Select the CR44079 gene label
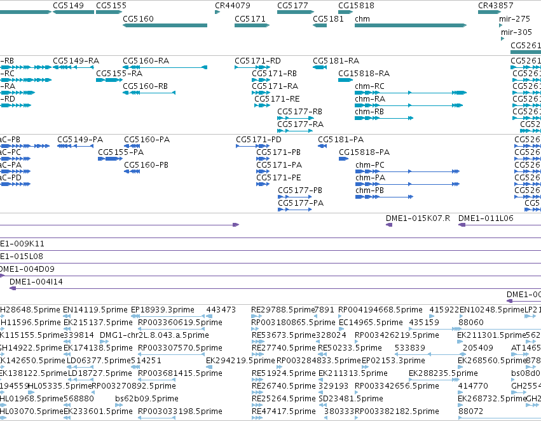Screen dimensions: 541x421 (x=233, y=6)
